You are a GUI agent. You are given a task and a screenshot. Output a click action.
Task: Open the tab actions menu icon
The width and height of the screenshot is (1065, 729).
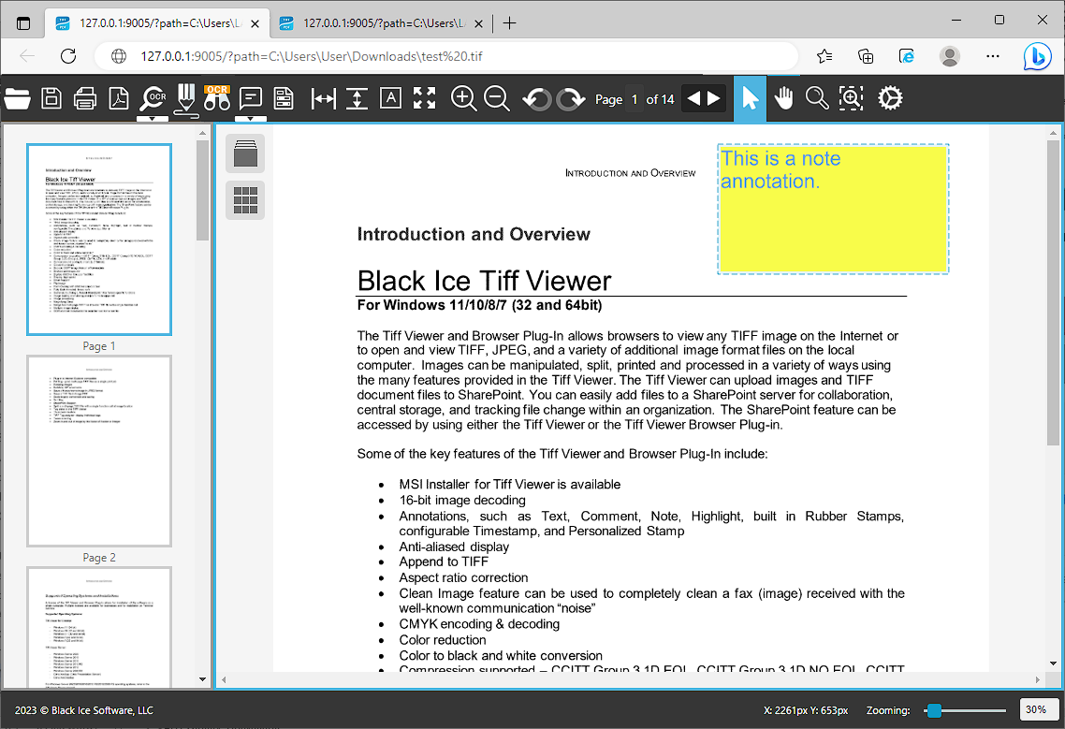coord(23,23)
